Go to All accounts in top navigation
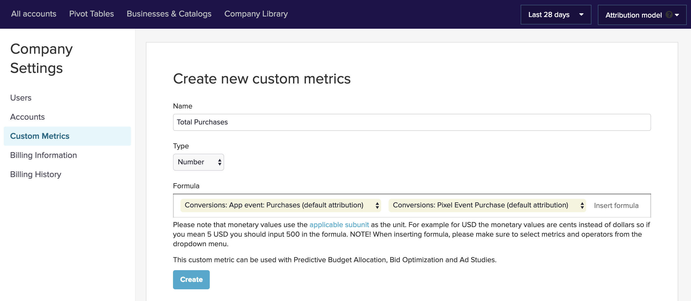Screen dimensions: 691x301 pos(34,14)
